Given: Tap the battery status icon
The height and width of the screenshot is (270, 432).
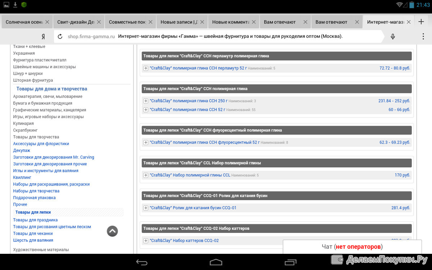Looking at the screenshot, I should (411, 5).
